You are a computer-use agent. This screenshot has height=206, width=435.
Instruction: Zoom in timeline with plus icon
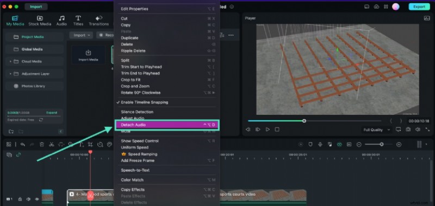pos(399,144)
